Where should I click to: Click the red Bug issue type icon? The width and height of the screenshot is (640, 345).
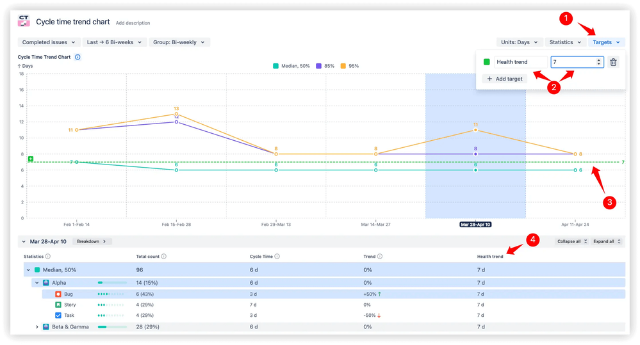coord(58,294)
